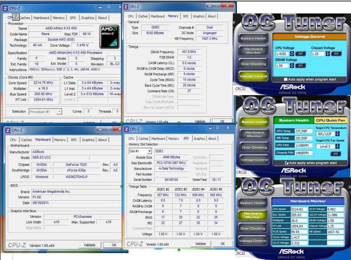Open System Health in the top OC Tuner panel
The height and width of the screenshot is (260, 351).
[253, 39]
